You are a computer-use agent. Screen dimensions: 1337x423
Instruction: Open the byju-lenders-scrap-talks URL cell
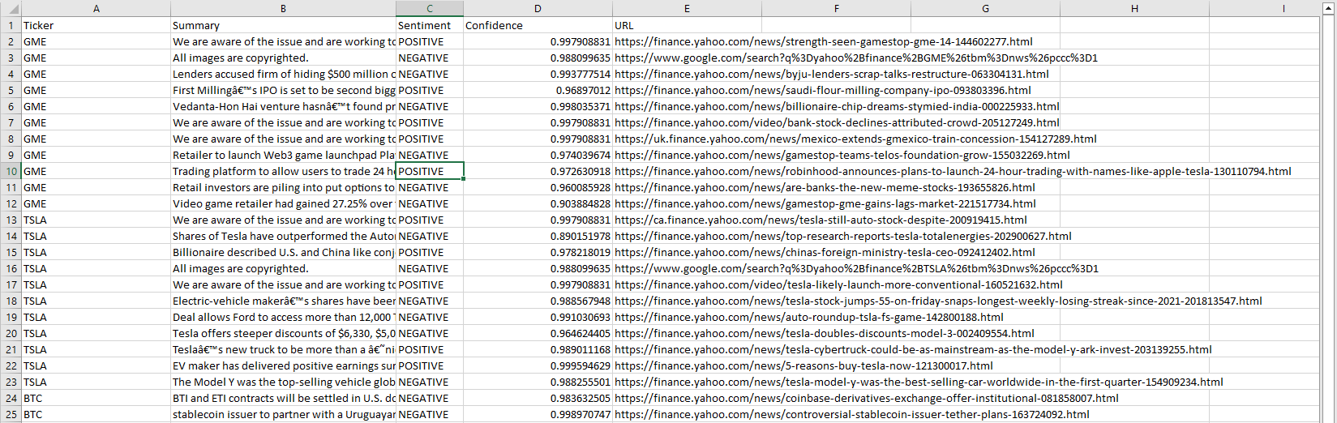click(x=831, y=74)
